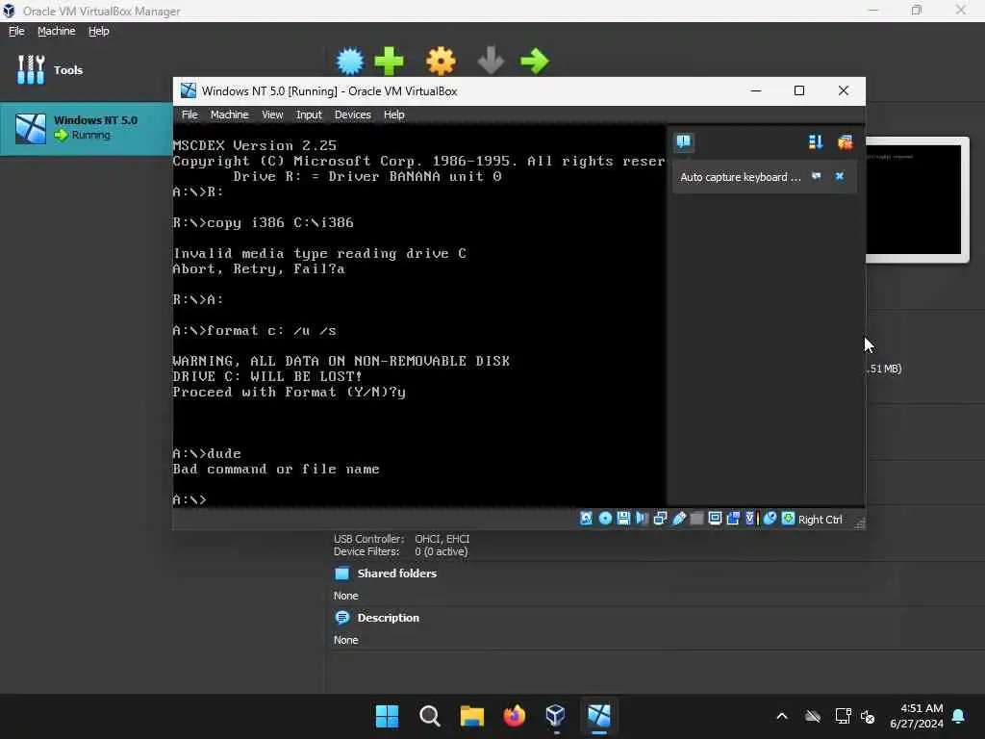Expand the Auto capture keyboard notification
The image size is (985, 739).
pyautogui.click(x=740, y=177)
